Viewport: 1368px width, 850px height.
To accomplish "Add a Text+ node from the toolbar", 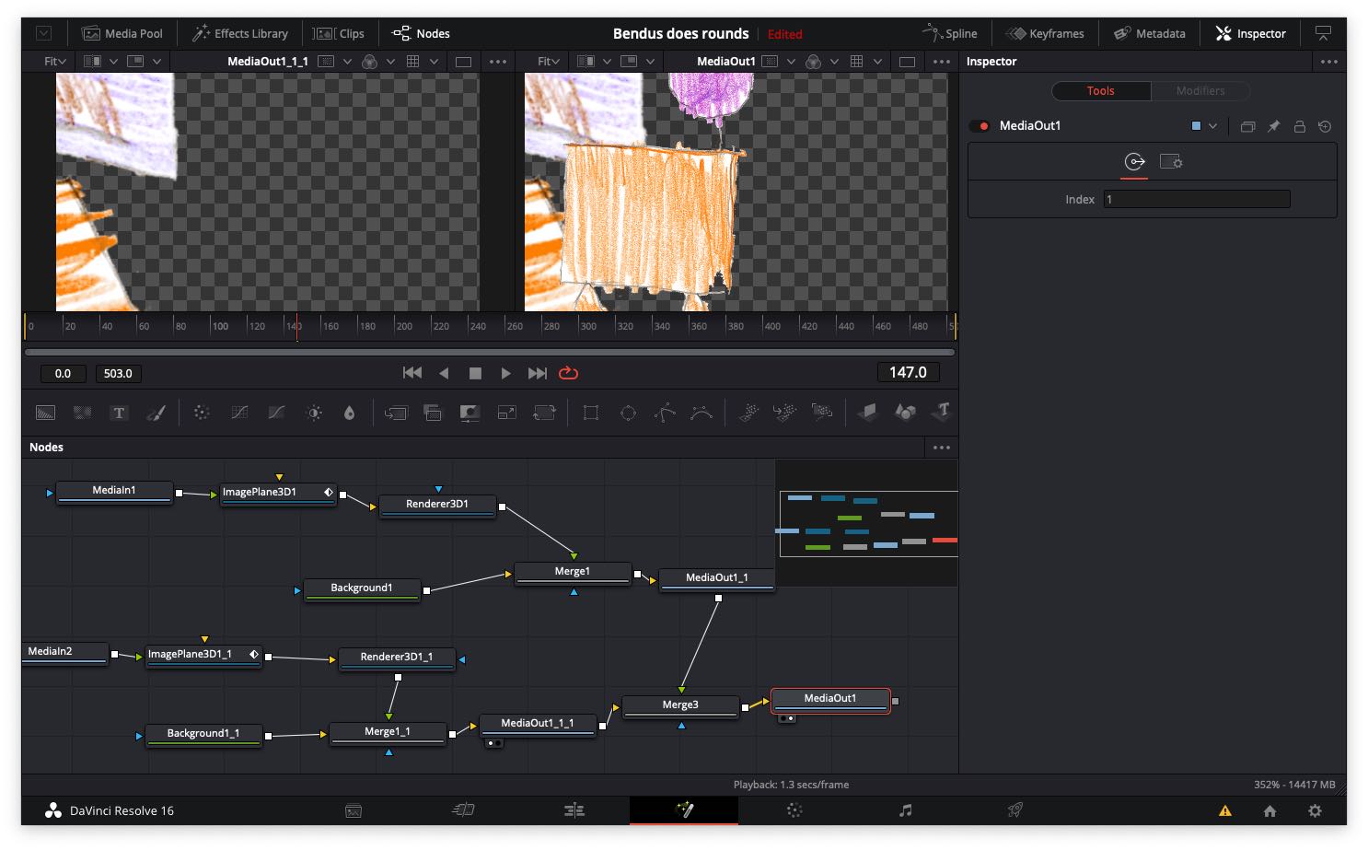I will point(119,413).
